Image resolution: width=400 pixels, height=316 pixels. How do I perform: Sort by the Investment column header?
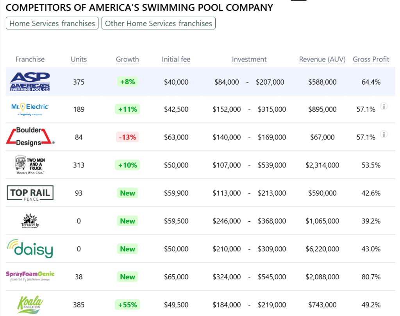click(x=249, y=59)
